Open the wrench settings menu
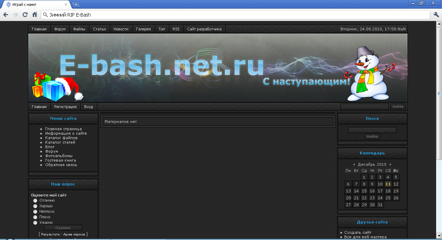 (x=436, y=15)
